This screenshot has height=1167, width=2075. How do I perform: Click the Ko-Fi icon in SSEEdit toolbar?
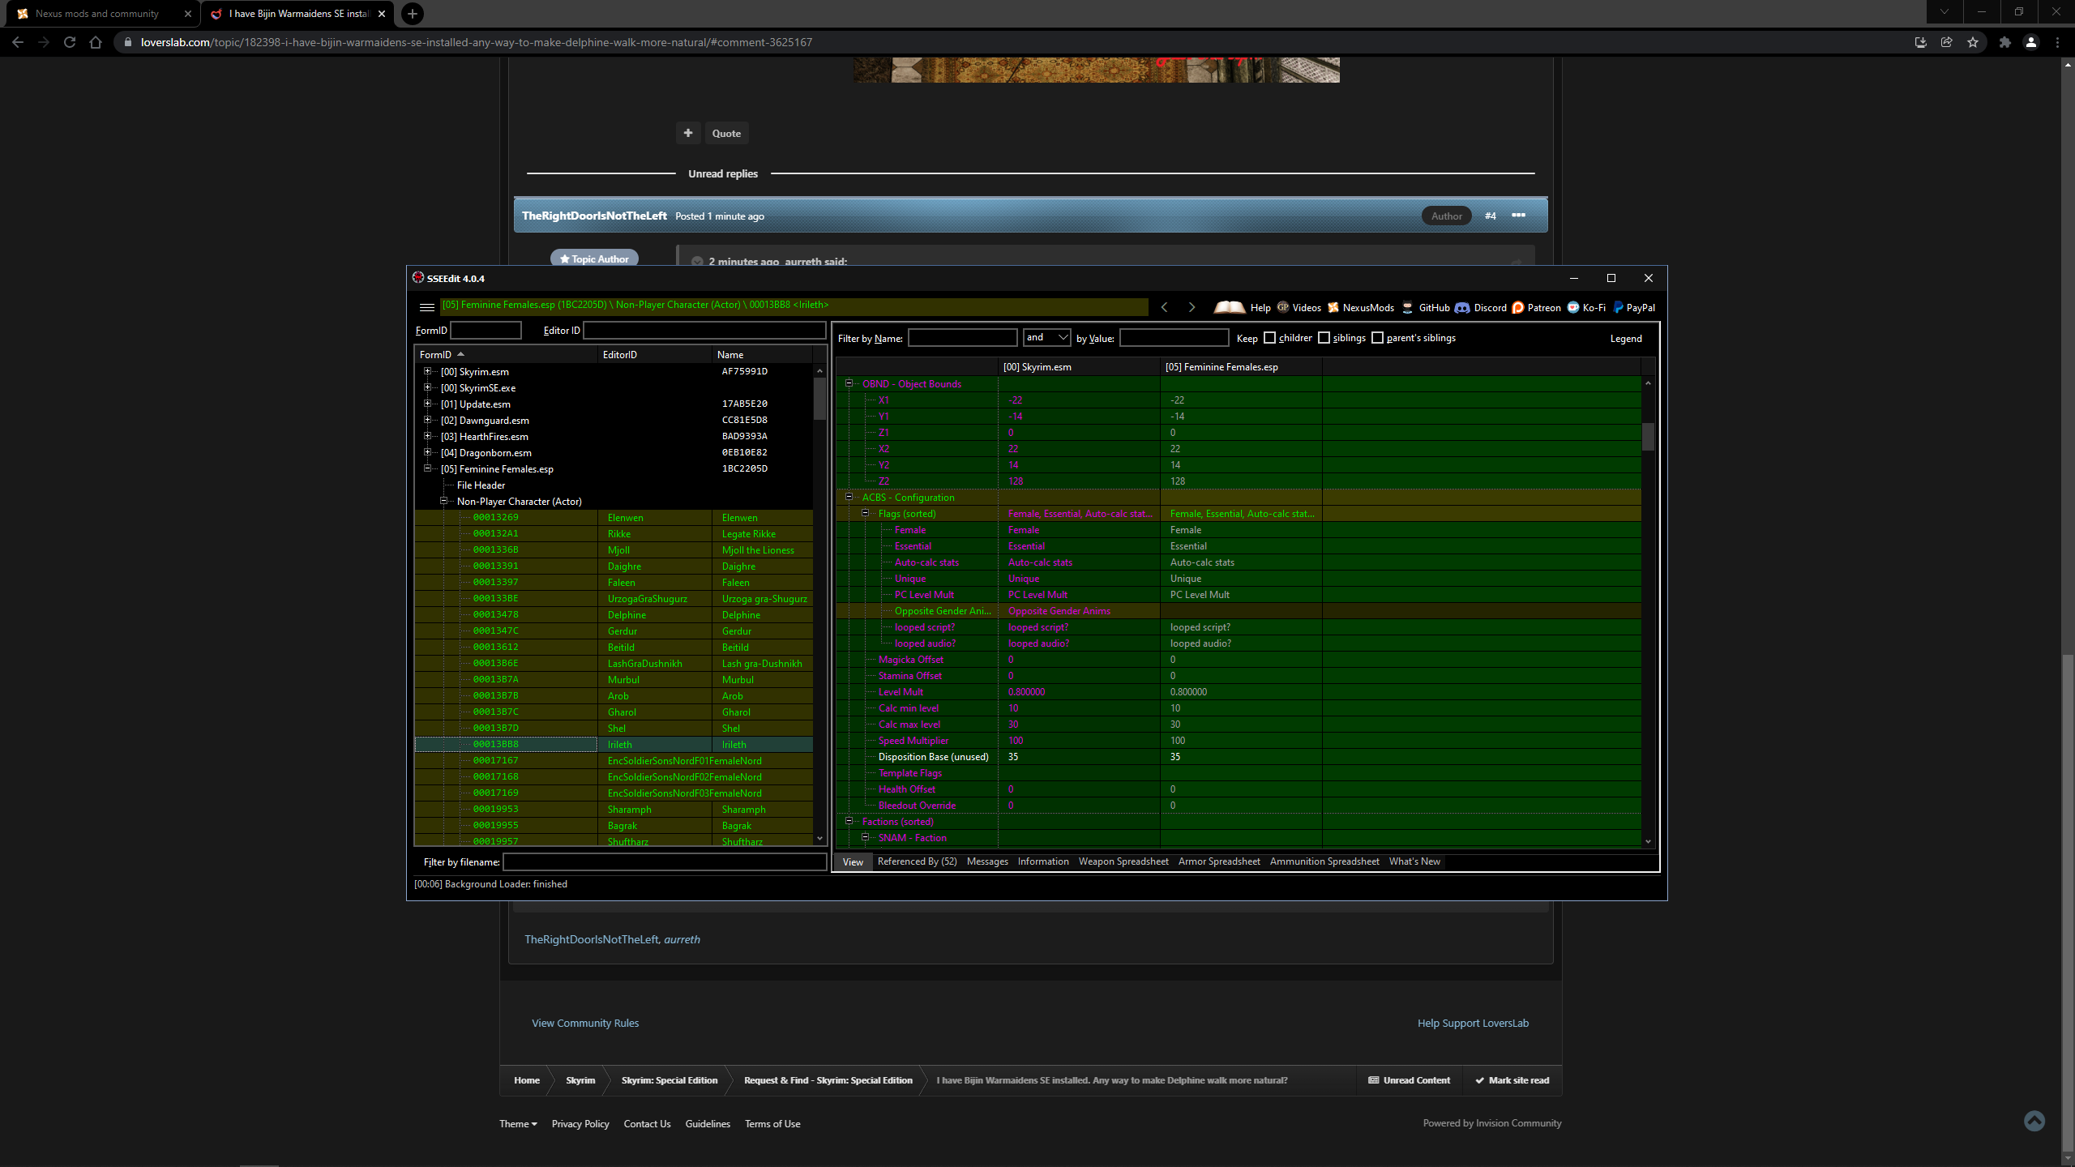1571,308
